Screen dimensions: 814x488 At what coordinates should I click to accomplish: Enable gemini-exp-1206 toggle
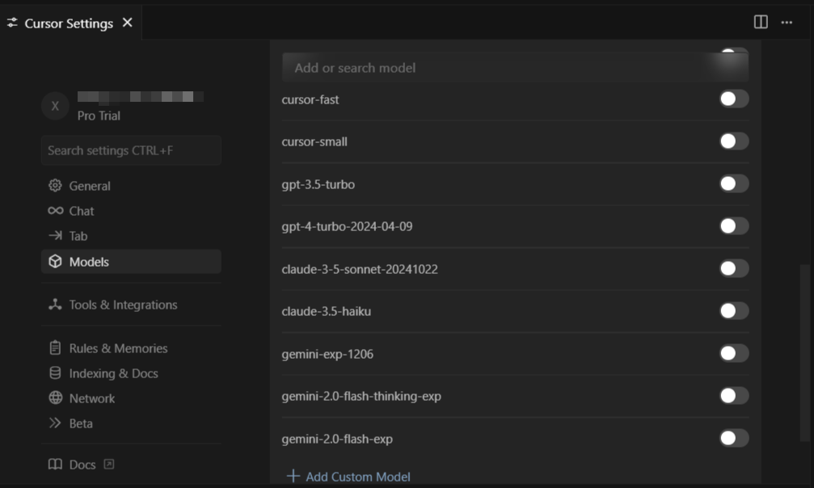tap(734, 353)
